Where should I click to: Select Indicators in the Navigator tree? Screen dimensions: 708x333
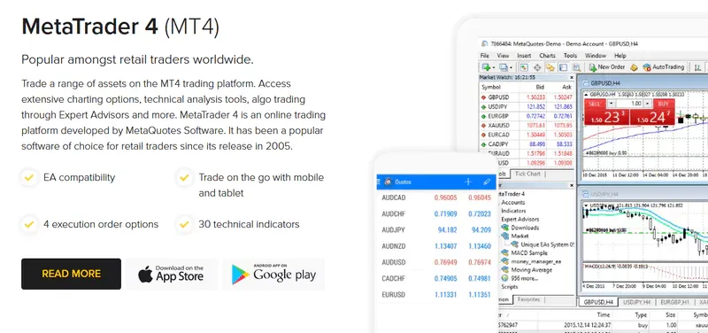(x=513, y=211)
